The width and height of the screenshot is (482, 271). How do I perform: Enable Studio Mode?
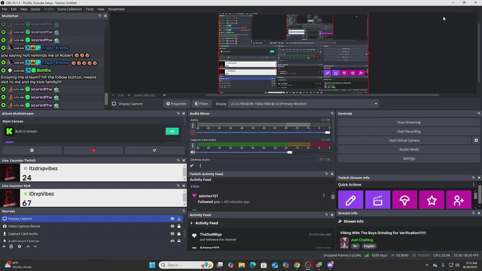(x=409, y=149)
